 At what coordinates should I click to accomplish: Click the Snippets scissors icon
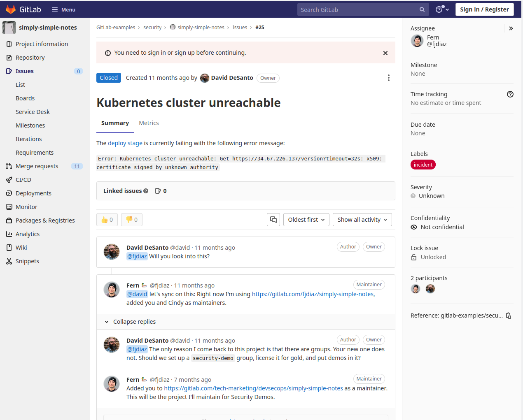point(9,261)
